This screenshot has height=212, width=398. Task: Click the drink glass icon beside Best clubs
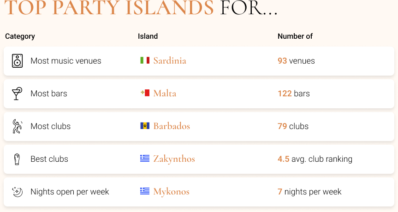pos(17,159)
